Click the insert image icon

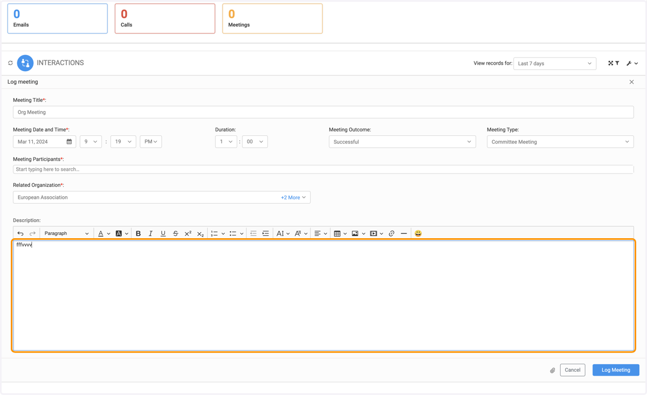355,233
